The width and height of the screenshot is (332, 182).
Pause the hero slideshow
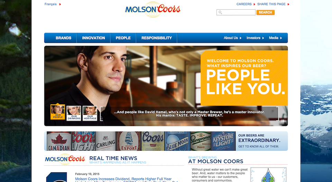(283, 121)
